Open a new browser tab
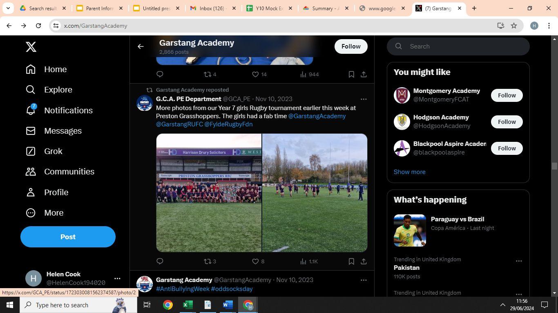Screen dimensions: 558x313 tap(474, 8)
